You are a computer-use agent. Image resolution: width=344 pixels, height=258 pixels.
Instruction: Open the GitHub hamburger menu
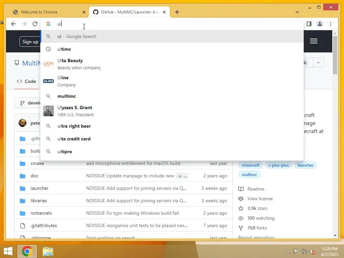pos(314,41)
